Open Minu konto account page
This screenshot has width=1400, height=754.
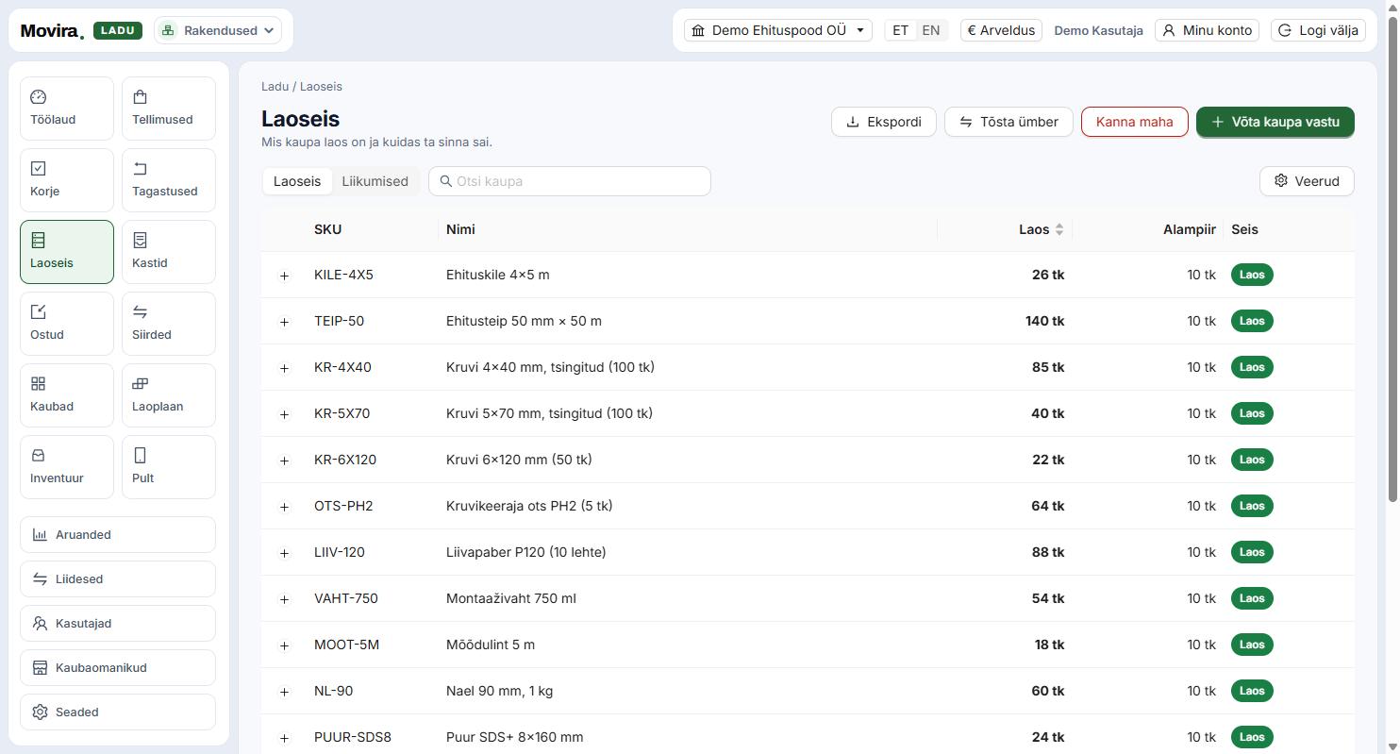pyautogui.click(x=1207, y=30)
